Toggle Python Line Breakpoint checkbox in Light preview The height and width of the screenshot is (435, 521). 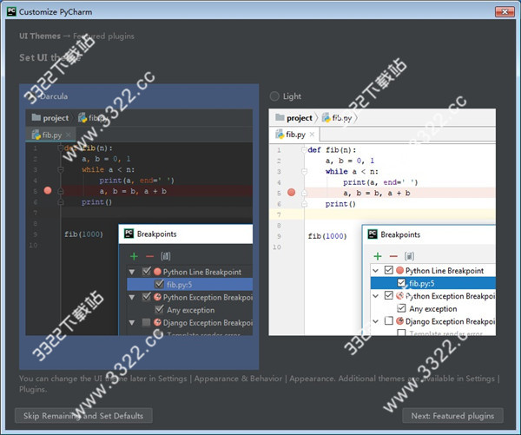[x=389, y=270]
